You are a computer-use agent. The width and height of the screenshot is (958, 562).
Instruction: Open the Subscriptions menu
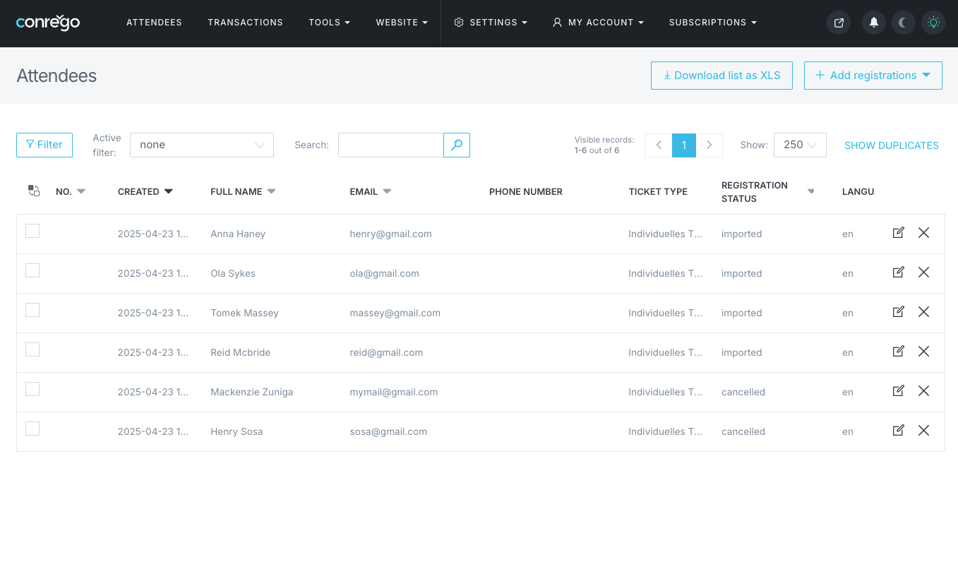click(713, 23)
